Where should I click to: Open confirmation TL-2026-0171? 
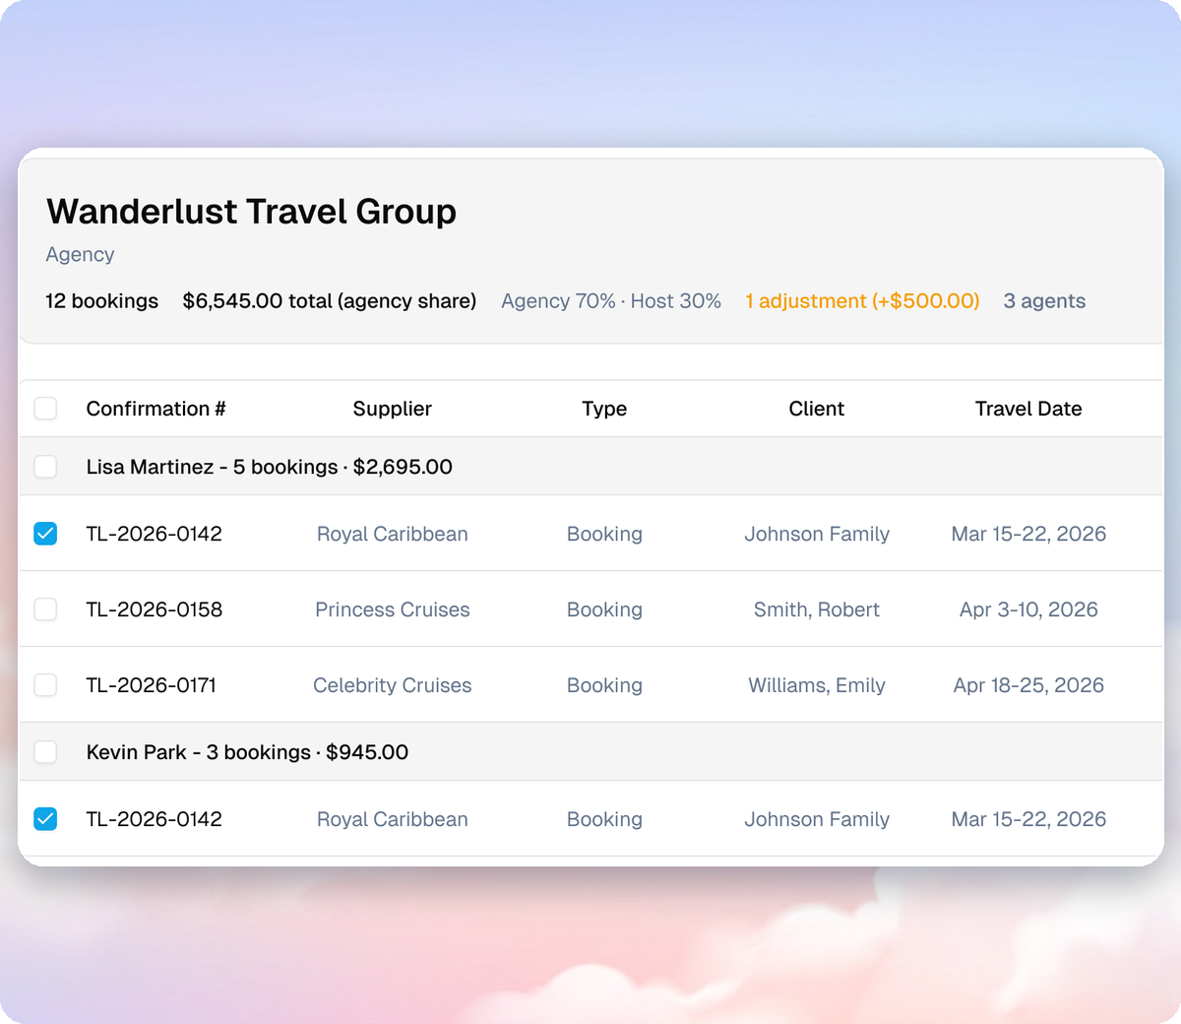pos(152,685)
